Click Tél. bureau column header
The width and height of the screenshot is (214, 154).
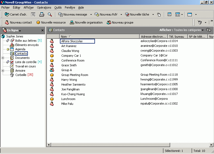177,37
